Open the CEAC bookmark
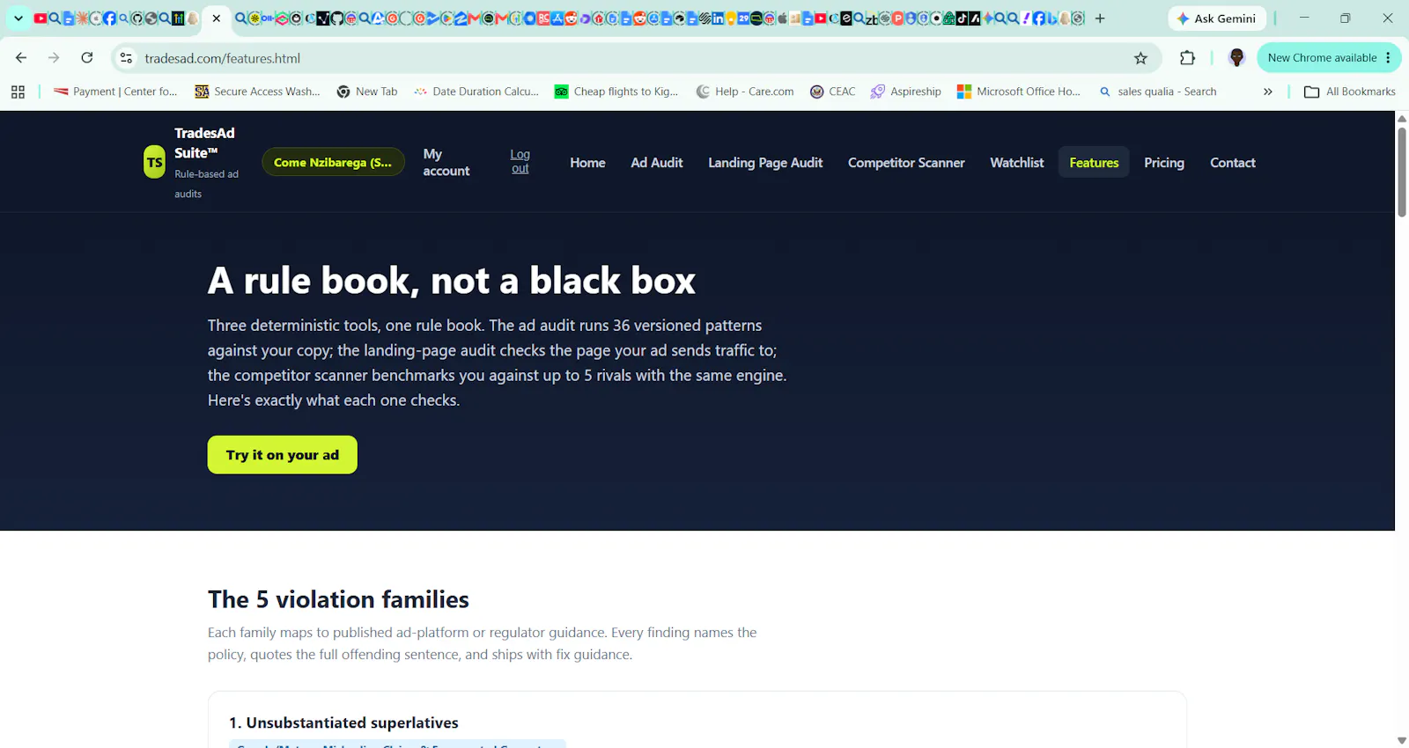The width and height of the screenshot is (1409, 748). click(x=833, y=92)
